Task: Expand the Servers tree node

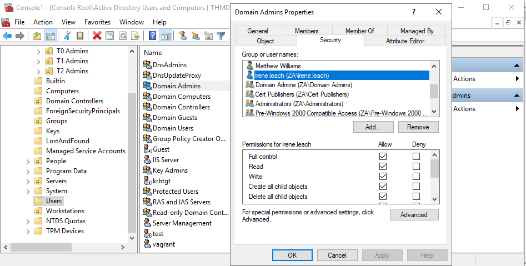Action: [28, 182]
